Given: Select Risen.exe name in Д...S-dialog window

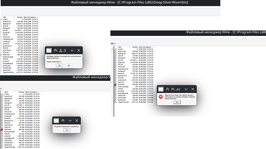Looking at the screenshot, I should tap(6, 55).
